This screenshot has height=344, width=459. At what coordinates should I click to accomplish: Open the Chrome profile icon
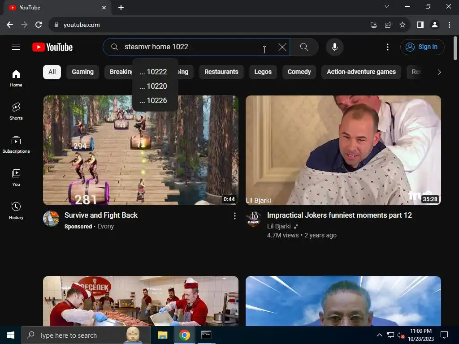click(x=435, y=25)
